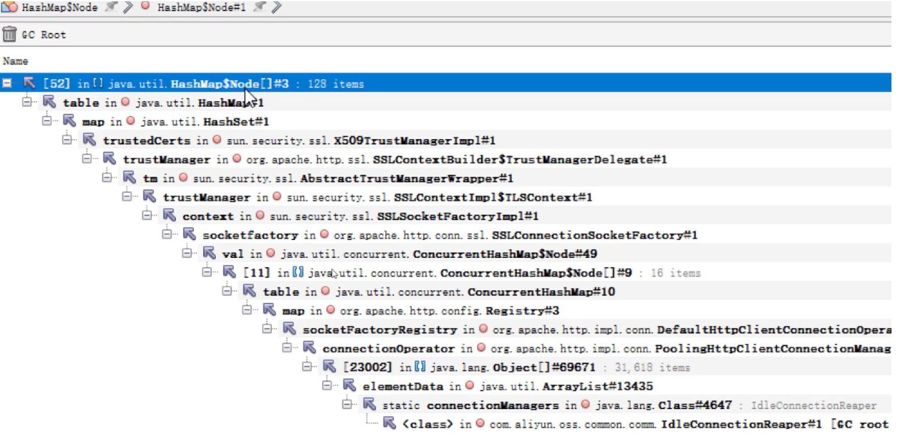This screenshot has width=899, height=445.
Task: Collapse the map in Registry#3 node
Action: tap(247, 310)
